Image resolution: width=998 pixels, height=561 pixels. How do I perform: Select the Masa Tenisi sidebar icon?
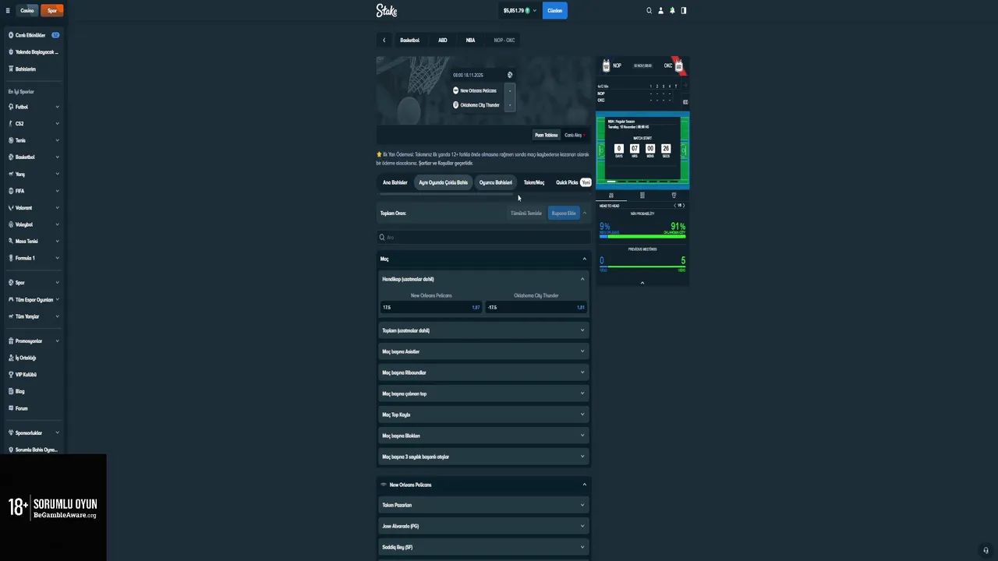click(11, 242)
